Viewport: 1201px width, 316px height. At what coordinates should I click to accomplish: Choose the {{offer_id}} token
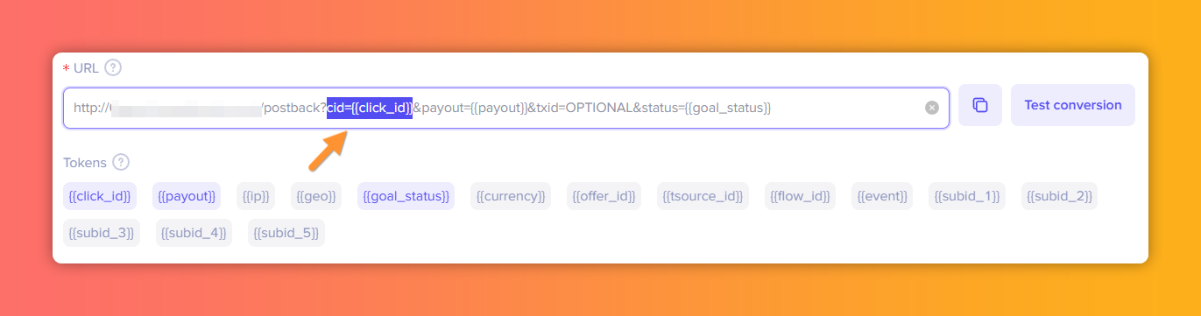[x=604, y=196]
